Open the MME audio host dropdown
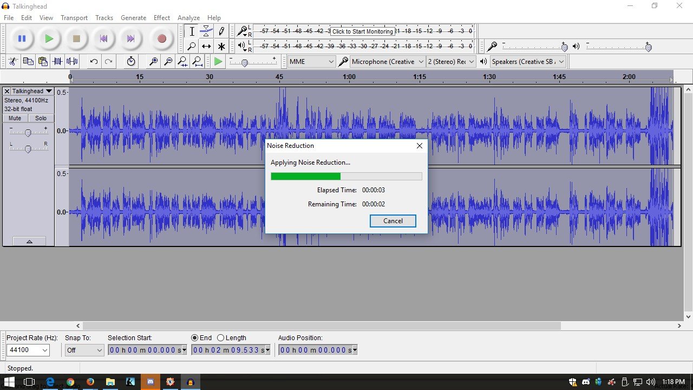693x390 pixels. pyautogui.click(x=312, y=62)
